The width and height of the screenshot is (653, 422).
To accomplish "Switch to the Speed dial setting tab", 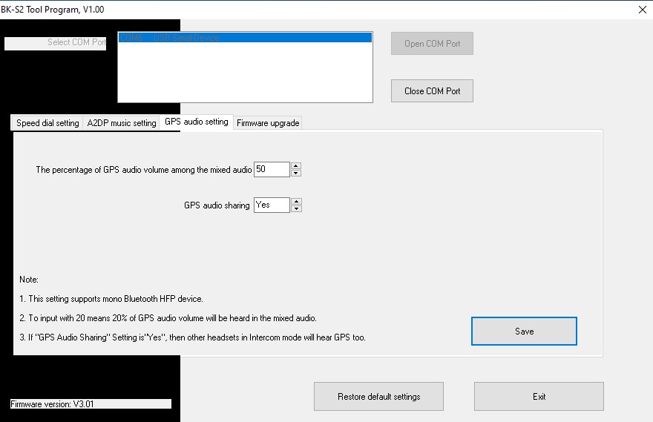I will [x=47, y=123].
